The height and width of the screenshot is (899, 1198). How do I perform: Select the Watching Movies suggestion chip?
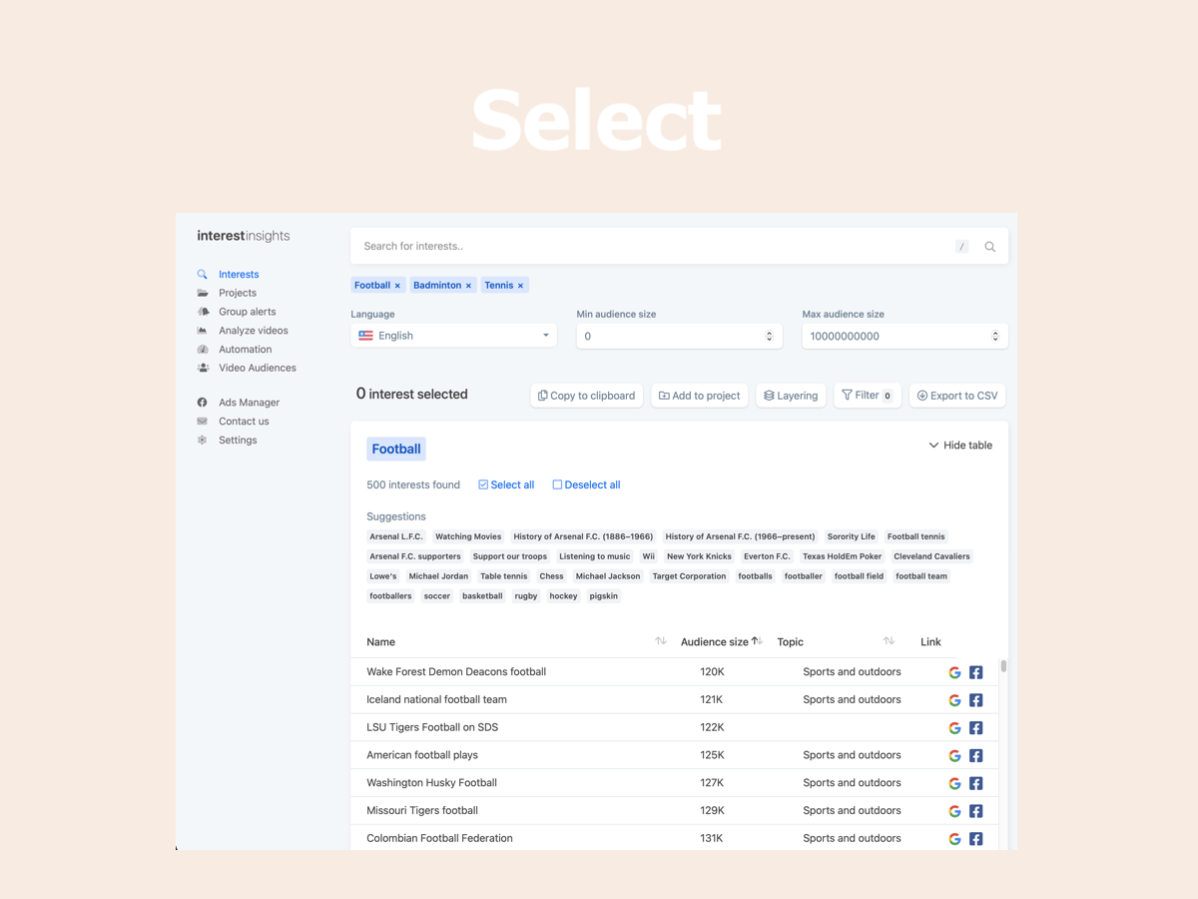pos(468,536)
